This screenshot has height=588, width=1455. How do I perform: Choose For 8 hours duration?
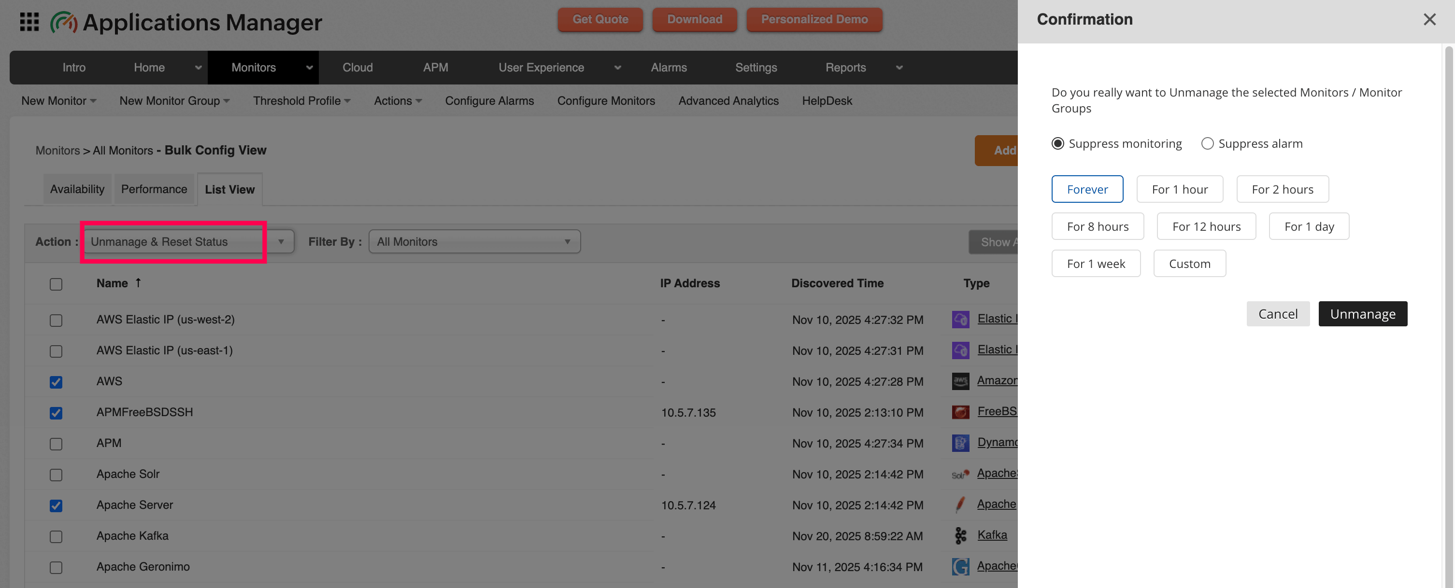(1098, 226)
